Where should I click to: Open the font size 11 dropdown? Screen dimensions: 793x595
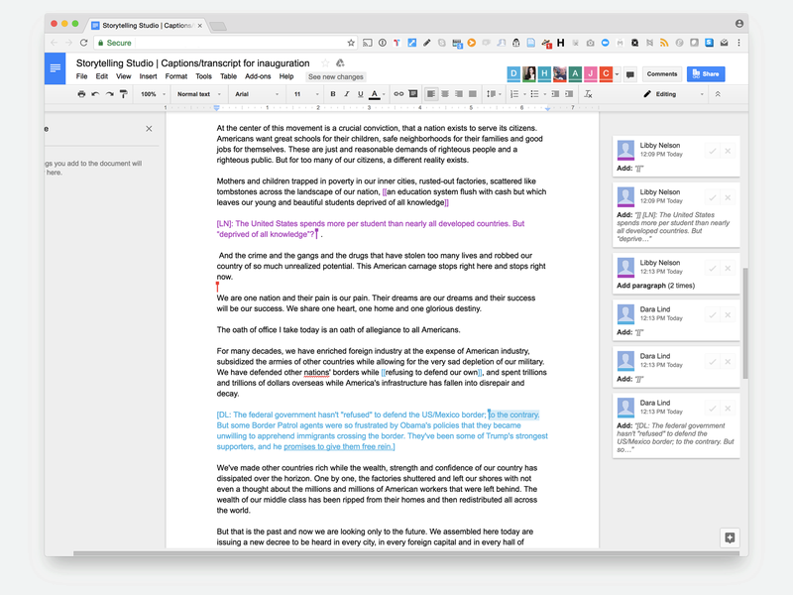pos(306,94)
